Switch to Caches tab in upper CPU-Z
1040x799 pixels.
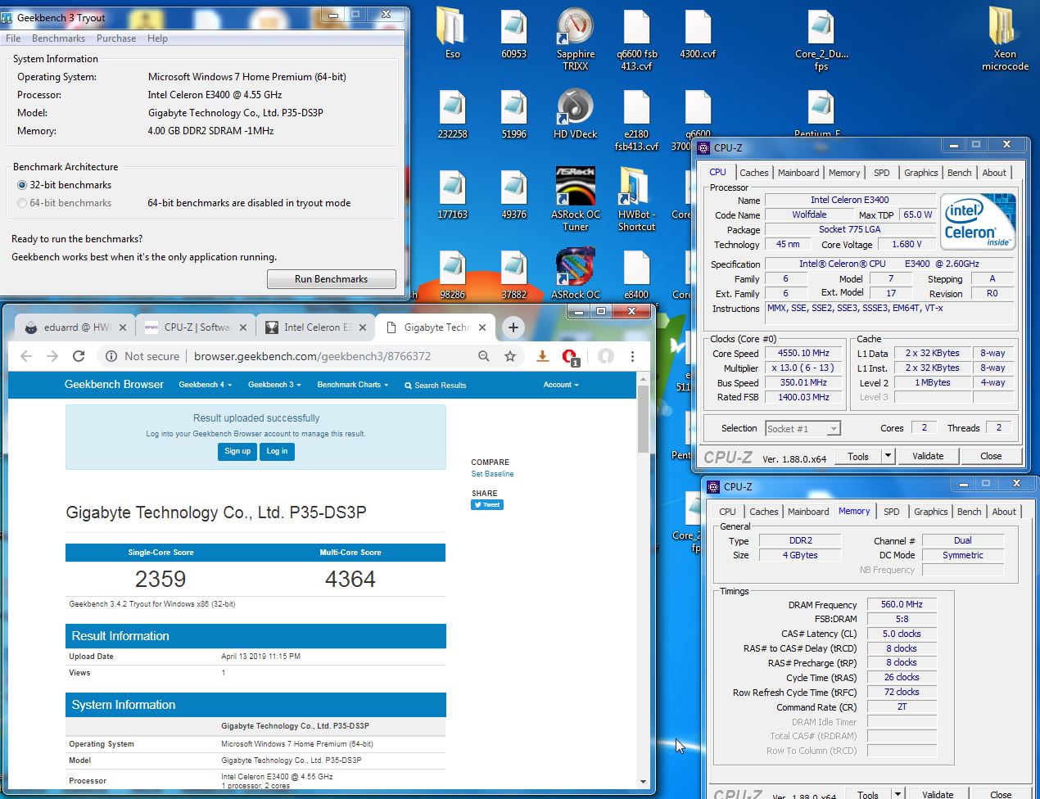tap(753, 173)
